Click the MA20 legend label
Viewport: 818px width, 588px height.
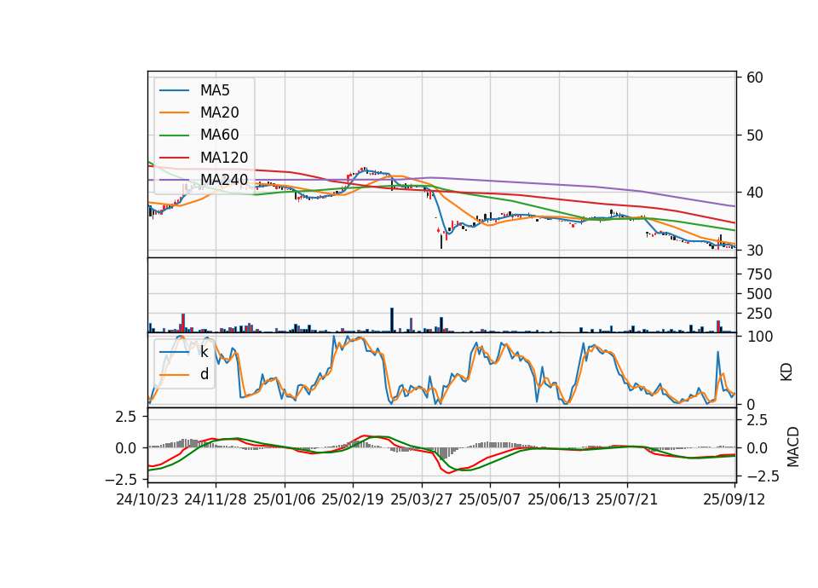220,112
